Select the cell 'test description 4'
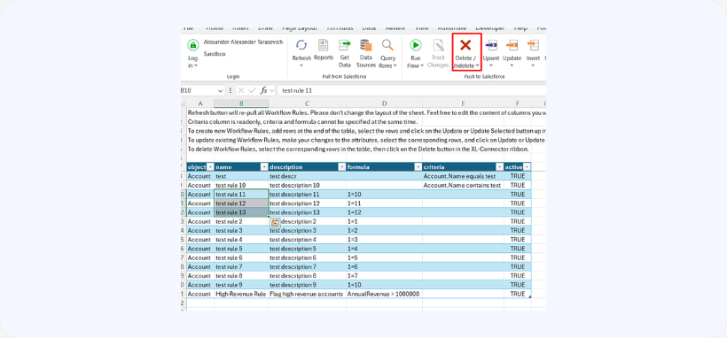Viewport: 727px width, 338px height. [307, 240]
